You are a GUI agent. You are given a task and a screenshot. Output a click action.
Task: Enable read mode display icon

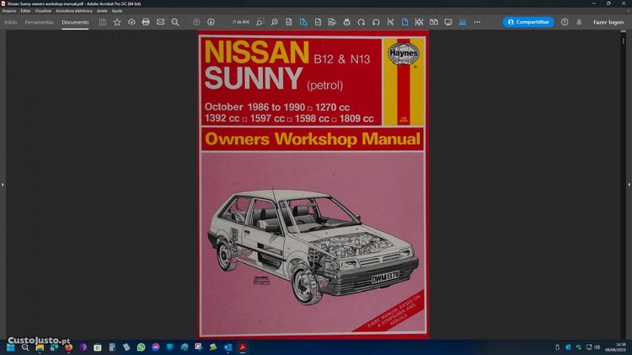pos(447,22)
